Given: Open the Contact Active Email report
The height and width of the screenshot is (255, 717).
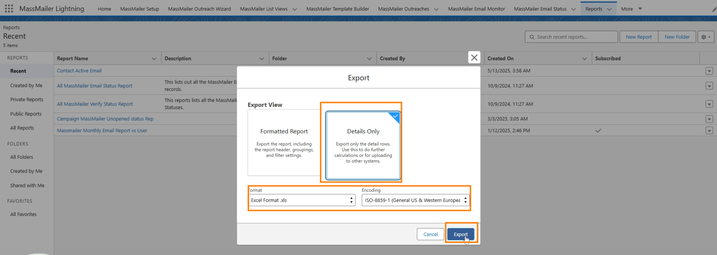Looking at the screenshot, I should pyautogui.click(x=79, y=71).
